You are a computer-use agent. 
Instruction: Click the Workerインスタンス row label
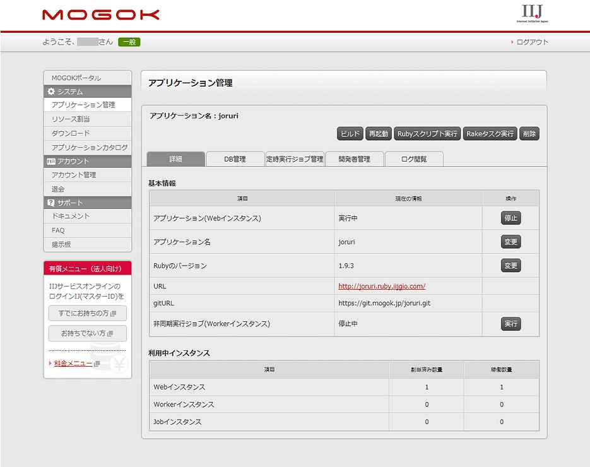184,405
